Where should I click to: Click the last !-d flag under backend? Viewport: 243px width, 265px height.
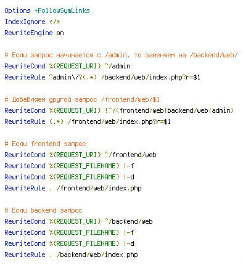(x=129, y=243)
